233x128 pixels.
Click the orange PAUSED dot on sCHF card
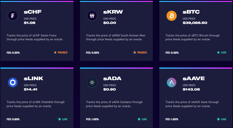pyautogui.click(x=55, y=53)
